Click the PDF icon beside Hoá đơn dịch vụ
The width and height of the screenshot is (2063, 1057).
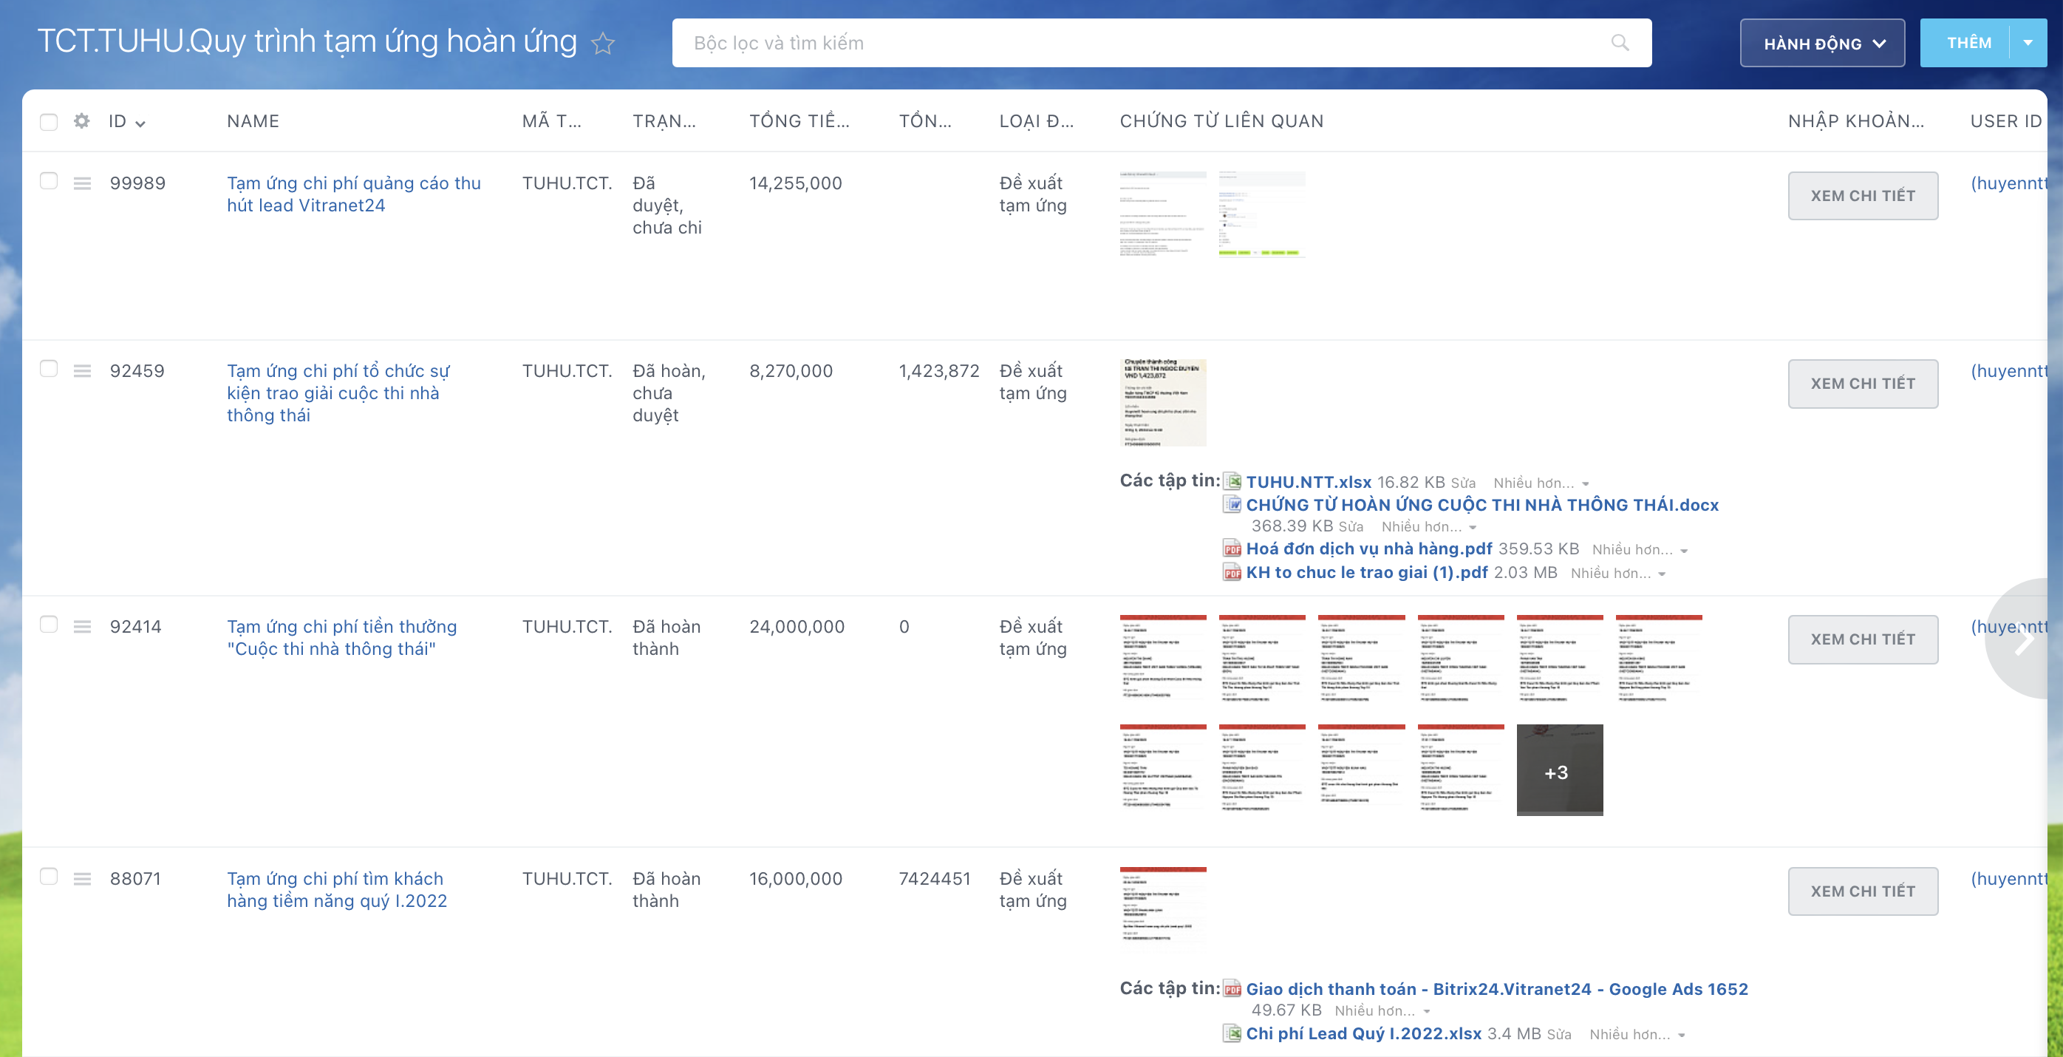click(x=1232, y=548)
